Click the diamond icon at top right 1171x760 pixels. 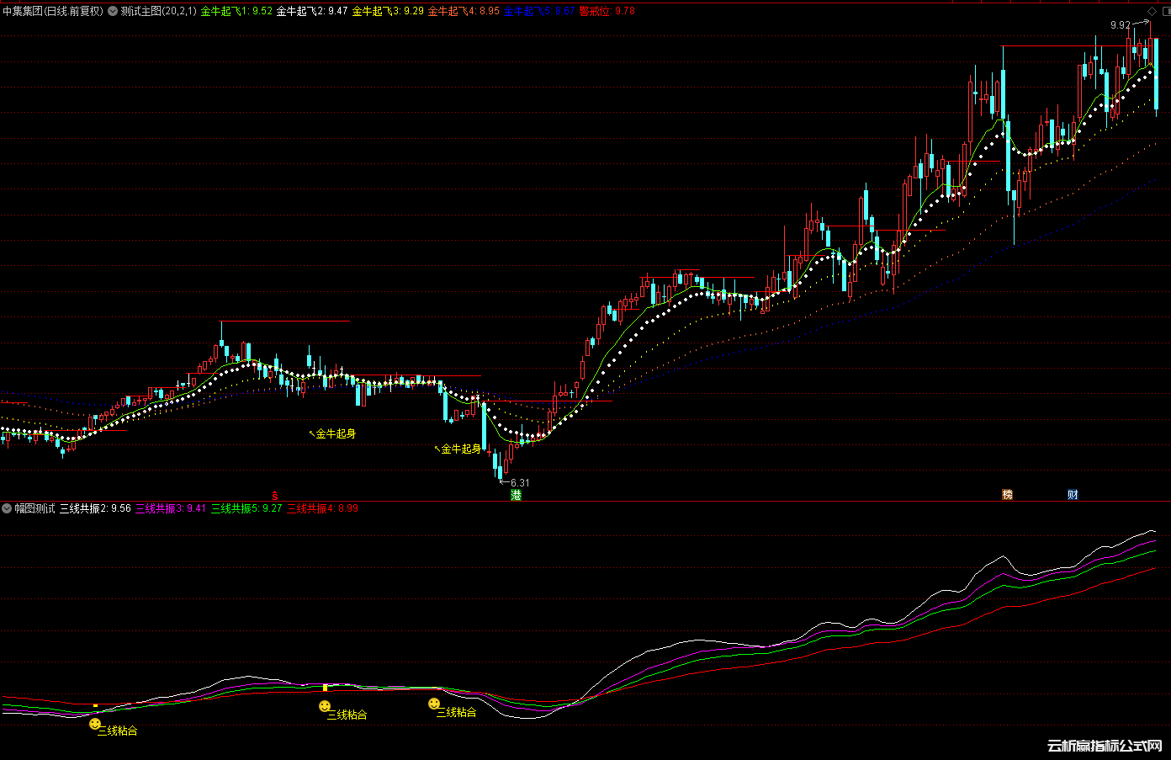tap(1152, 12)
